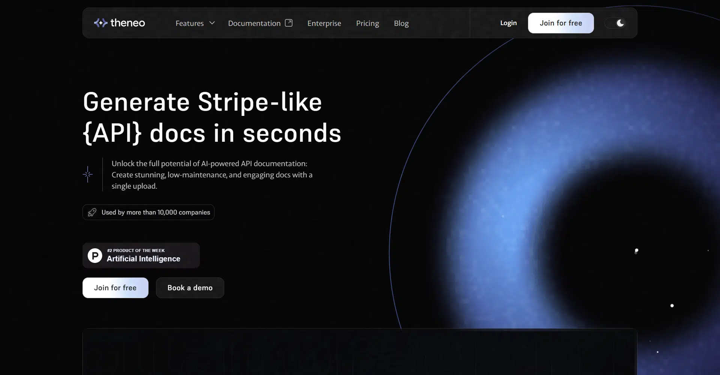
Task: Click the Login link
Action: [508, 23]
